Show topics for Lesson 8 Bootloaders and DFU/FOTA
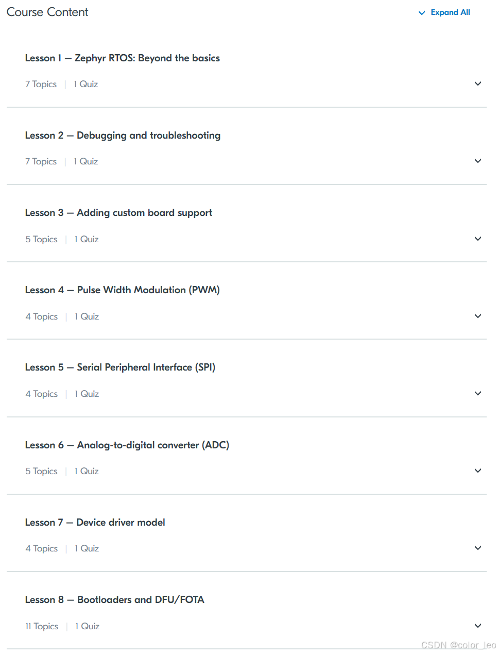Screen dimensions: 498x654 coord(478,626)
